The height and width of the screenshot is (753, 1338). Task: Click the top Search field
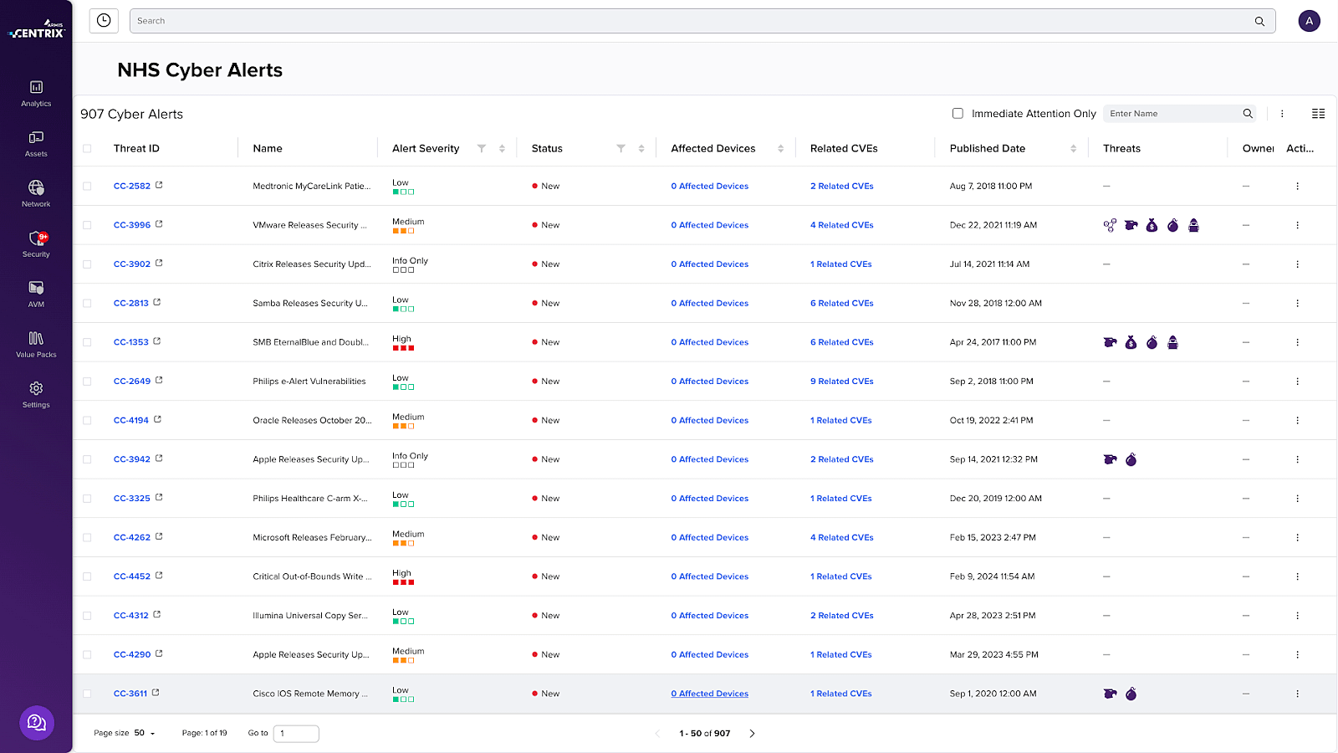702,21
